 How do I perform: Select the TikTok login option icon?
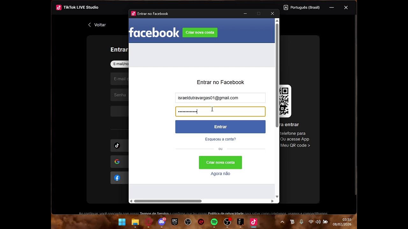[x=117, y=146]
